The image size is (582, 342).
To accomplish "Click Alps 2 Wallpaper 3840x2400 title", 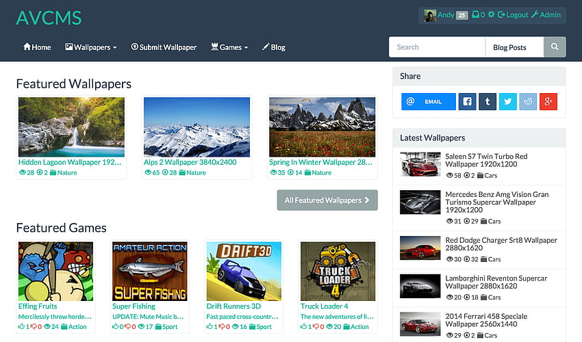I will click(x=190, y=162).
